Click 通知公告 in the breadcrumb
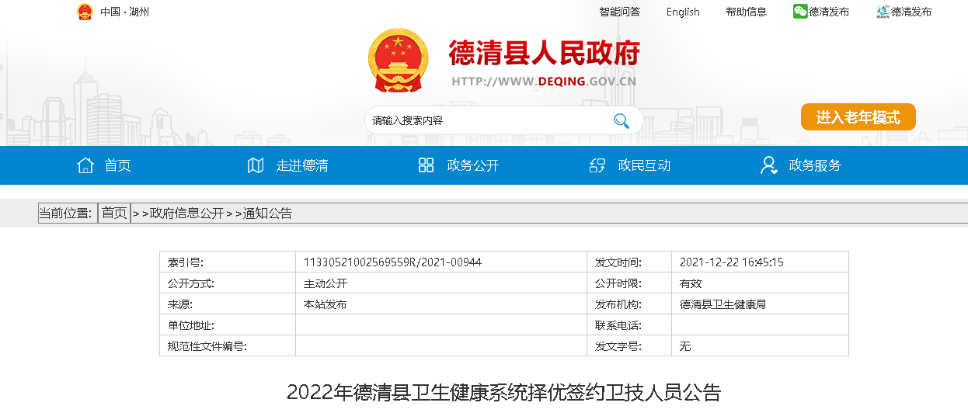Screen dimensions: 968x413 [x=267, y=213]
